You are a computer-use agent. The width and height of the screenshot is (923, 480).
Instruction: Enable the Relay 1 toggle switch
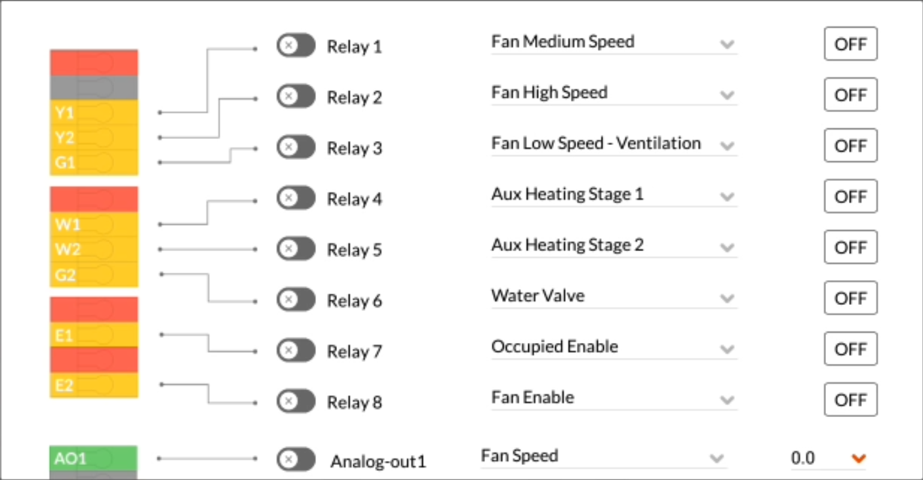tap(296, 46)
